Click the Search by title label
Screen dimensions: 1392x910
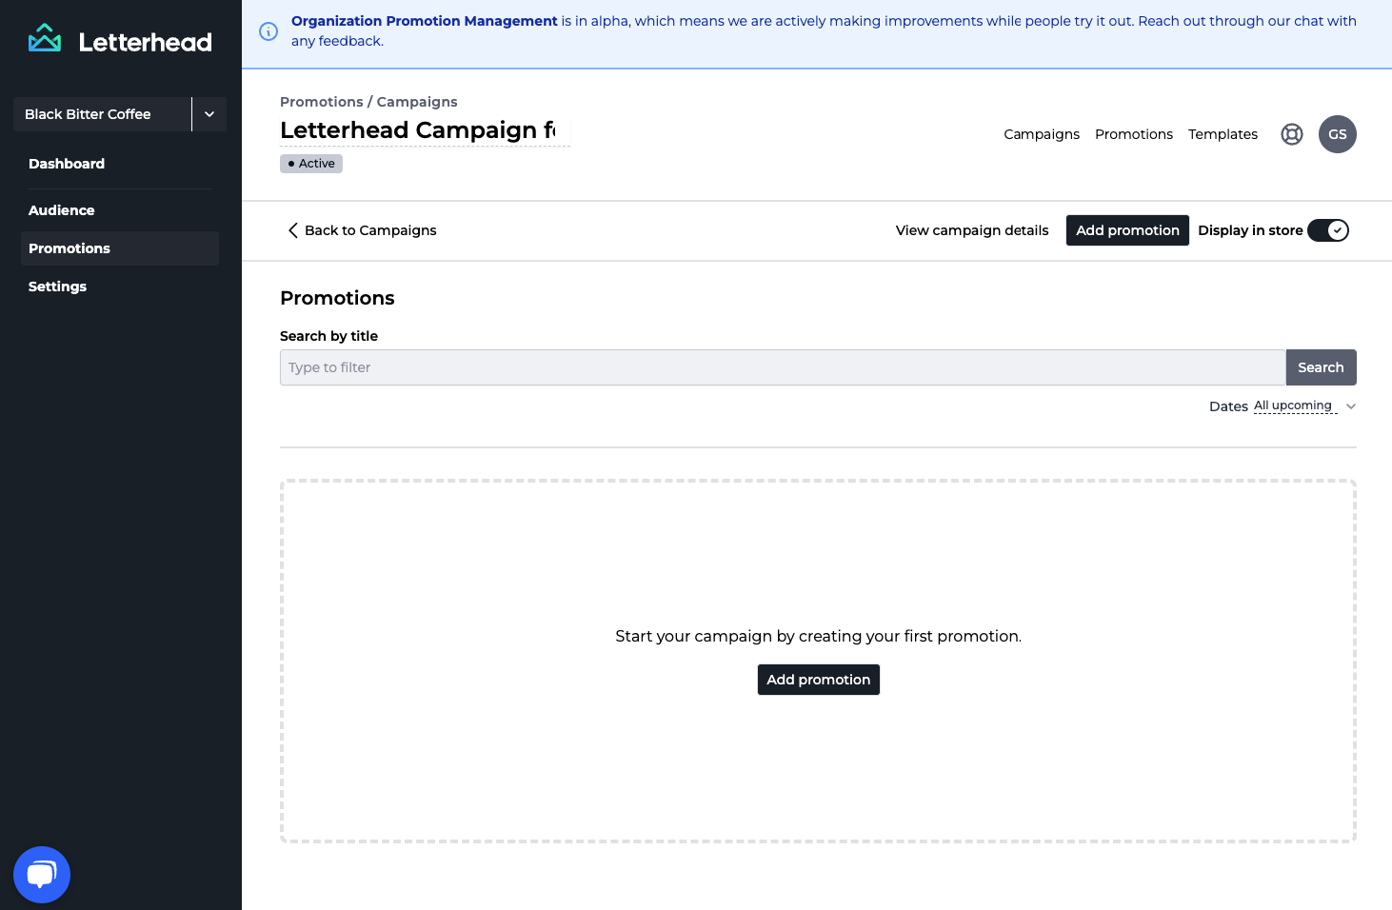coord(328,336)
